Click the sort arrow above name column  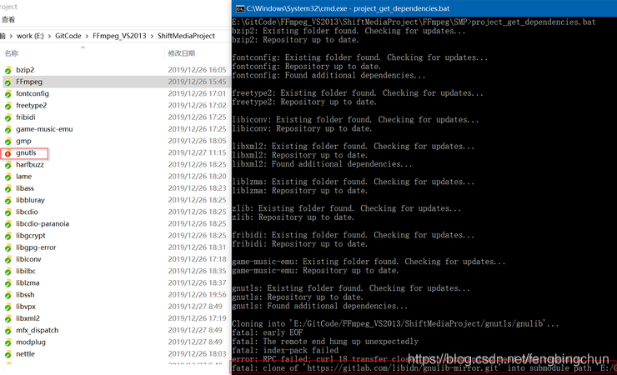pos(83,47)
